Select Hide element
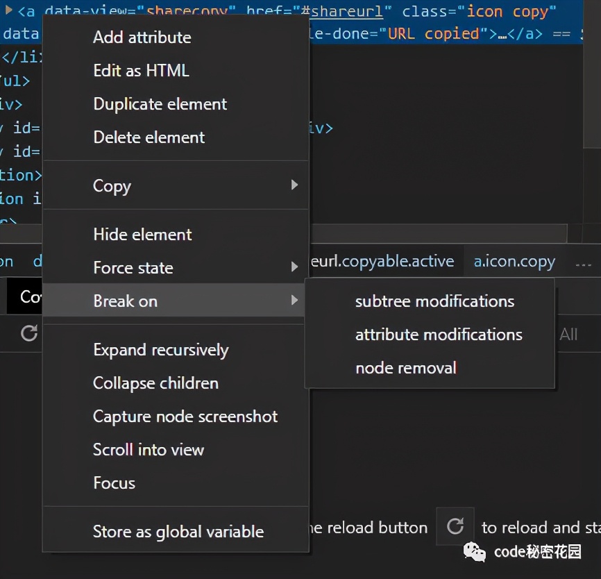 pos(142,234)
